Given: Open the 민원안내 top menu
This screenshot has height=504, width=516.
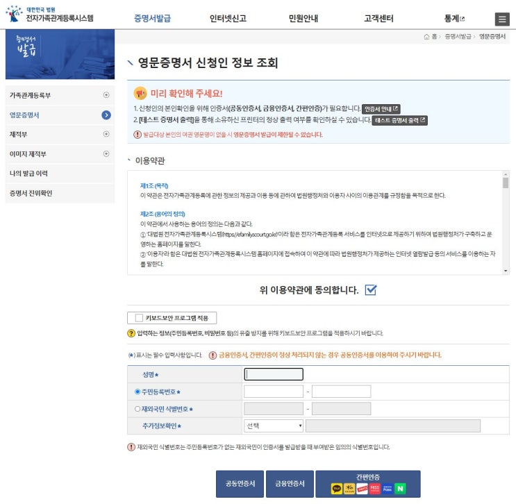Looking at the screenshot, I should click(303, 19).
